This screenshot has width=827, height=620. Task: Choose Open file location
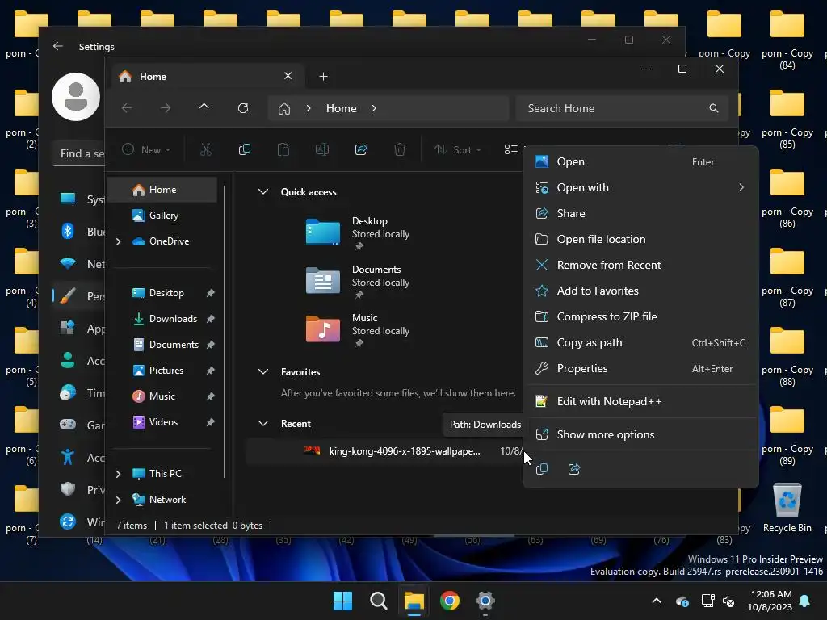tap(640, 239)
